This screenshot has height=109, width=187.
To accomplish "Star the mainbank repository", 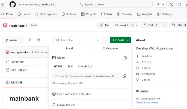I will point(178,25).
